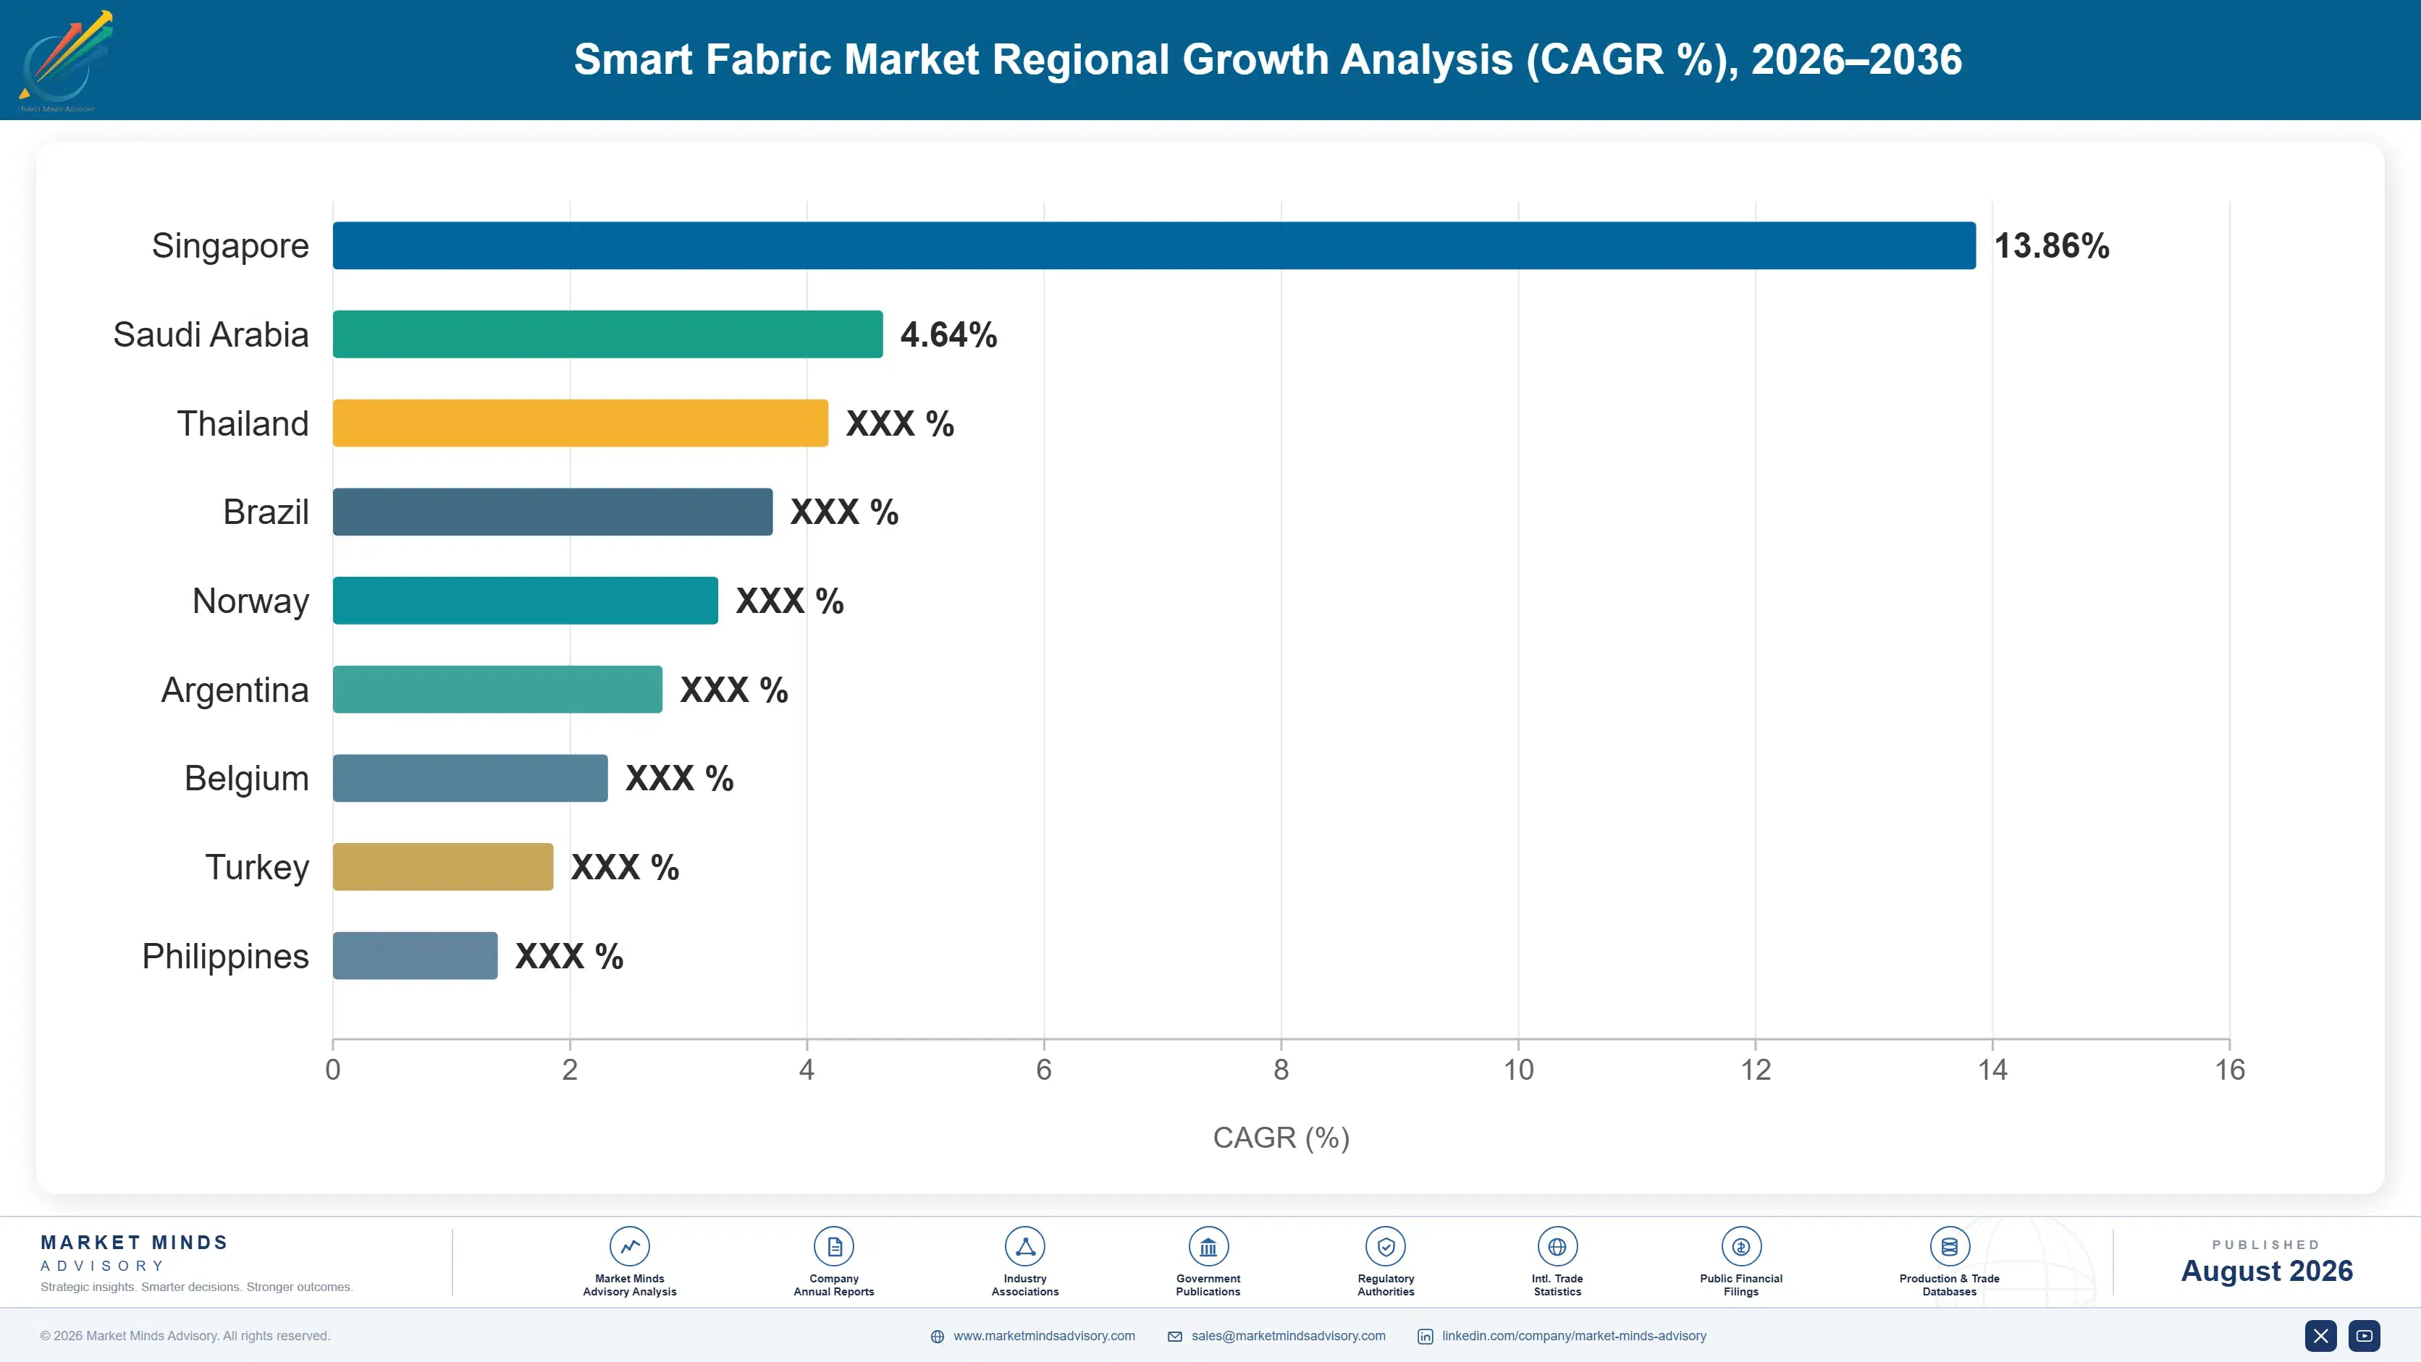This screenshot has width=2421, height=1362.
Task: Click the Philippines bar
Action: tap(416, 955)
